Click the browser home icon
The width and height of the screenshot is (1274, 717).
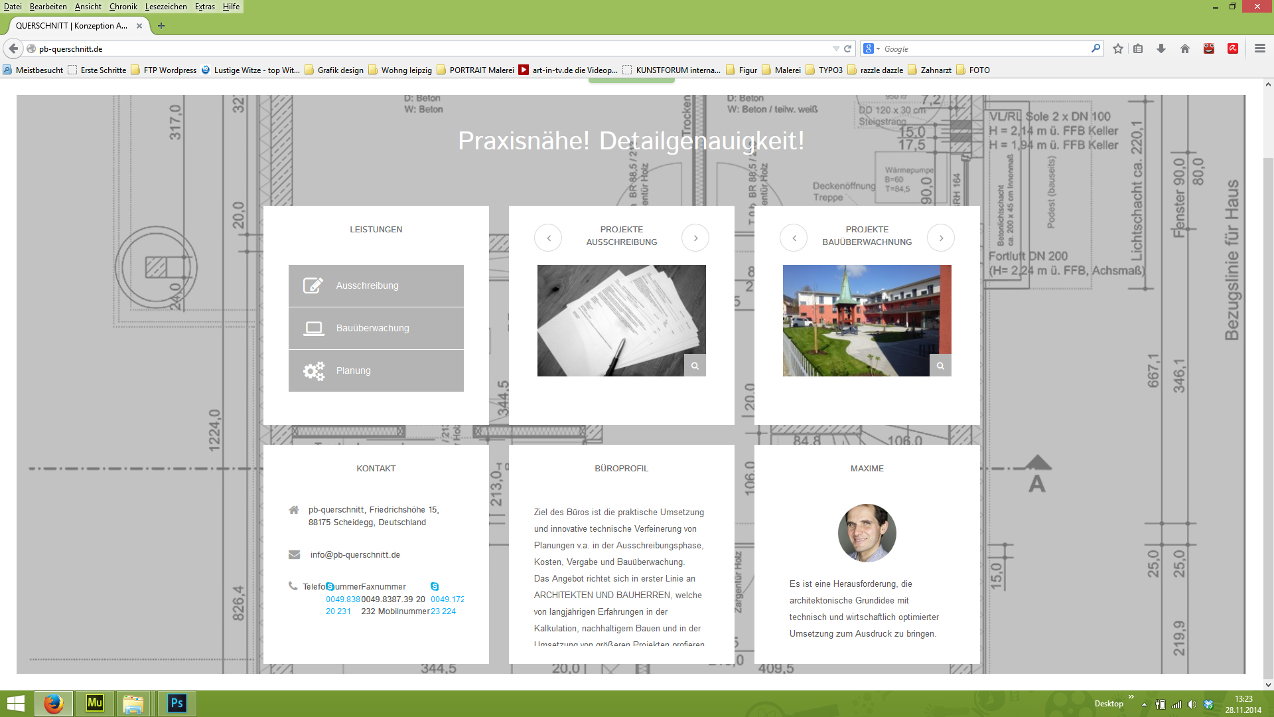click(x=1185, y=48)
